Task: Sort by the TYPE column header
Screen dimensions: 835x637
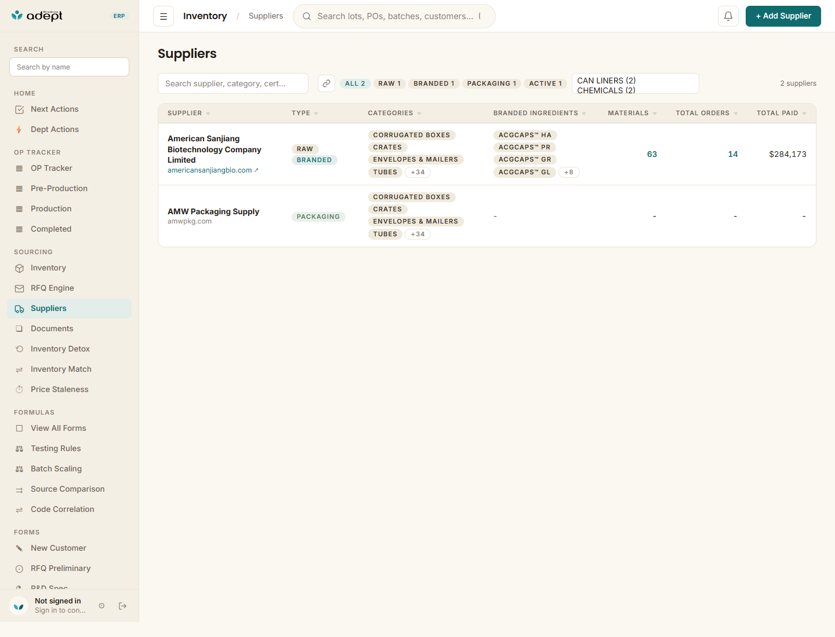Action: 305,114
